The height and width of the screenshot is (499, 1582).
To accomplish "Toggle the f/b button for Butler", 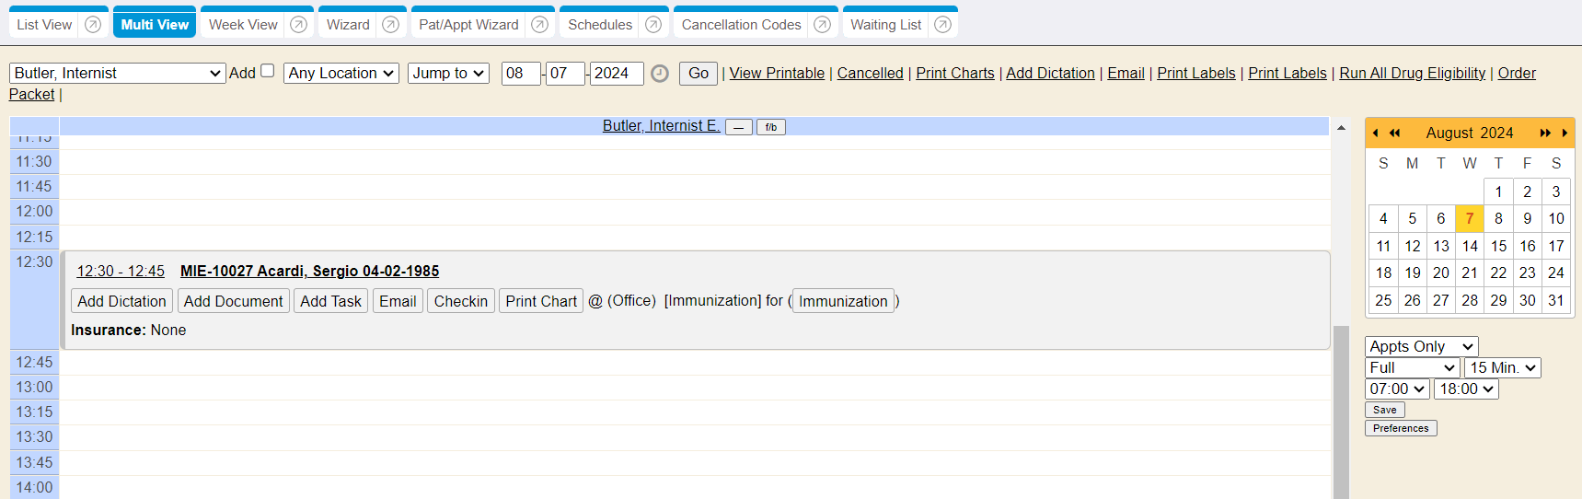I will tap(771, 127).
